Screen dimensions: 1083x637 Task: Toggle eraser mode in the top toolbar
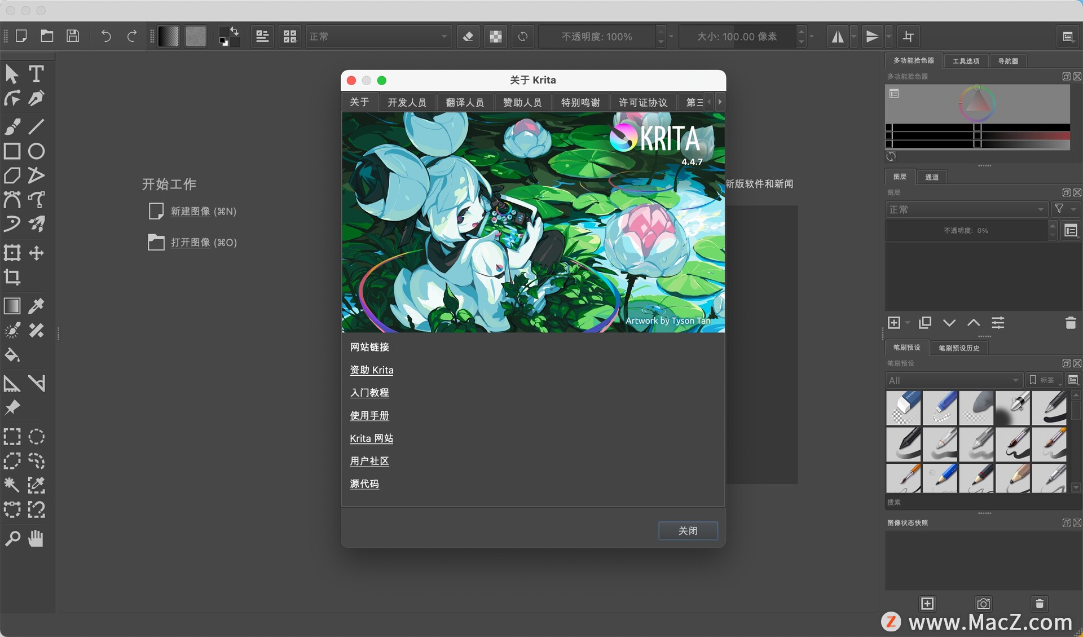(x=467, y=36)
